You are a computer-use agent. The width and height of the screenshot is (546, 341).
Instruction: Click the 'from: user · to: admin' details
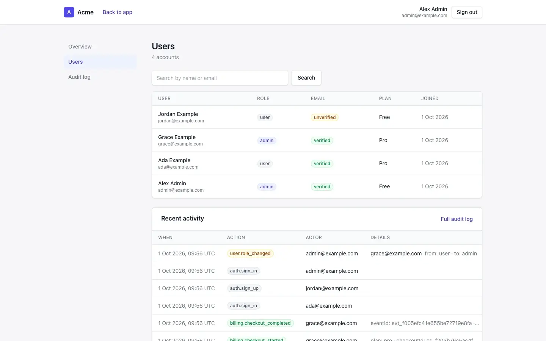[451, 253]
